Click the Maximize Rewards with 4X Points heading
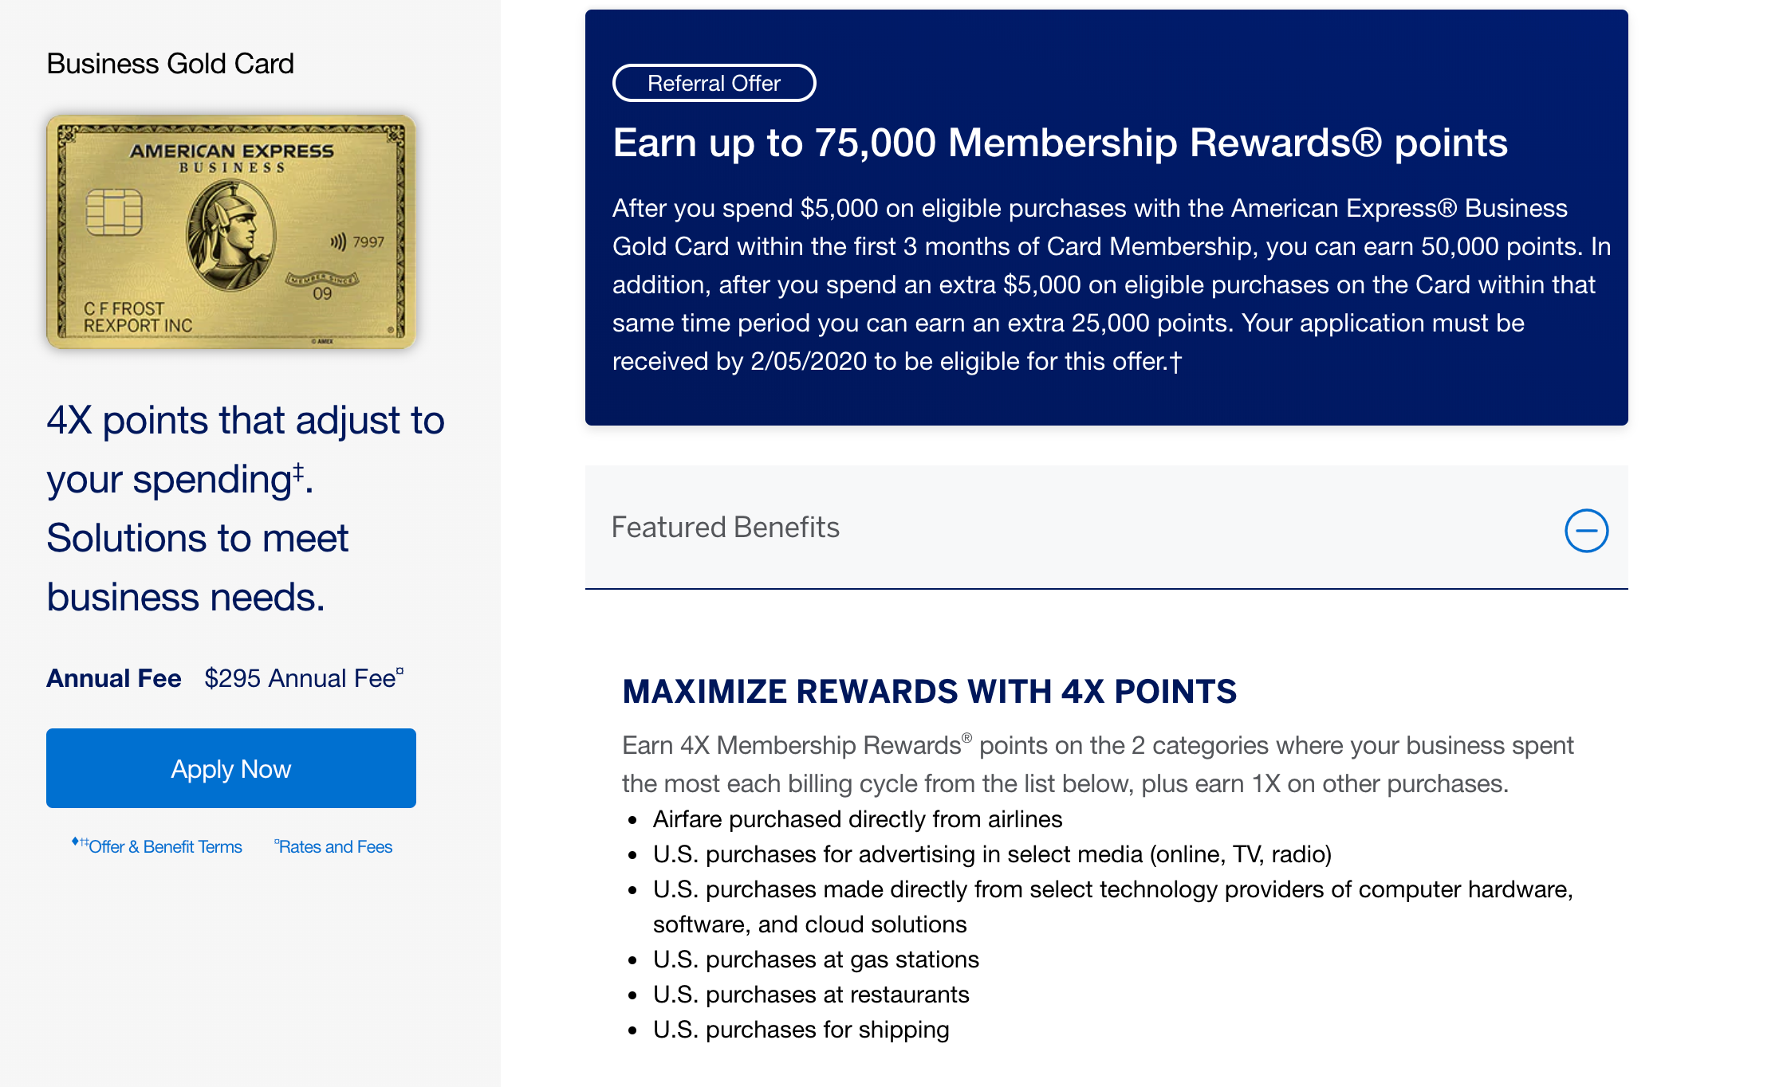The width and height of the screenshot is (1791, 1087). click(x=929, y=692)
